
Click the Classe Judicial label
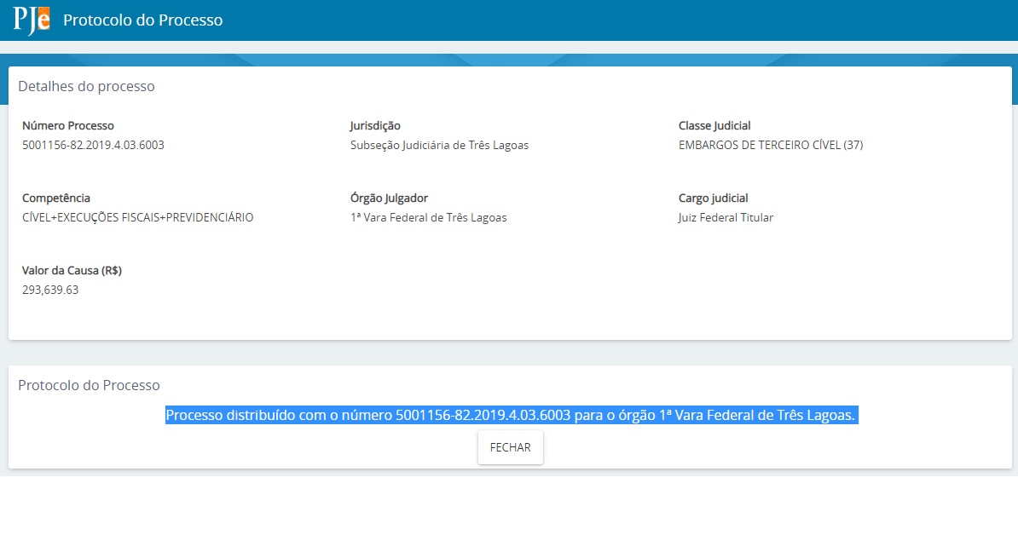coord(714,125)
